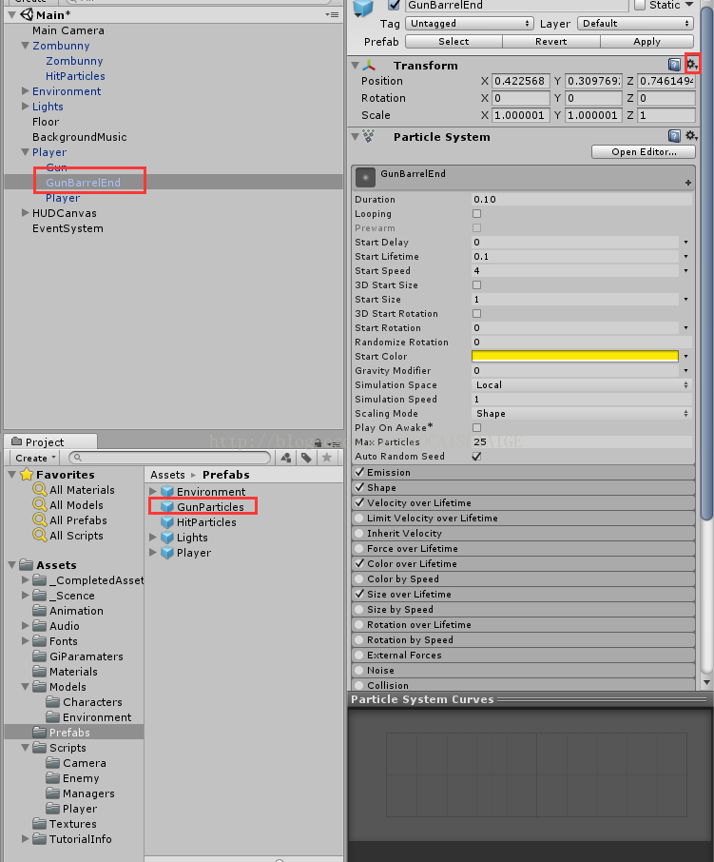Toggle the GunBarrelEnd active checkbox
The image size is (714, 862).
tap(394, 5)
